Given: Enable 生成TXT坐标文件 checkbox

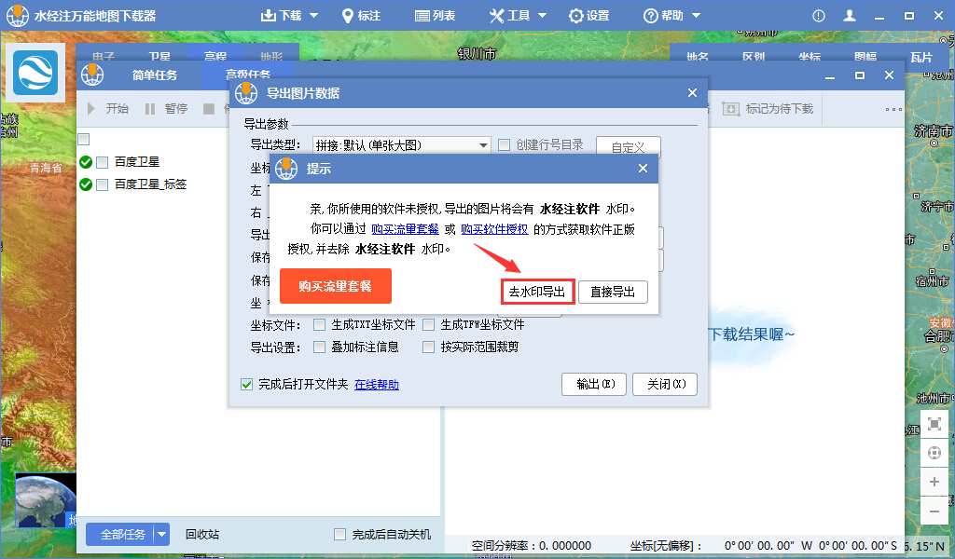Looking at the screenshot, I should (x=319, y=325).
